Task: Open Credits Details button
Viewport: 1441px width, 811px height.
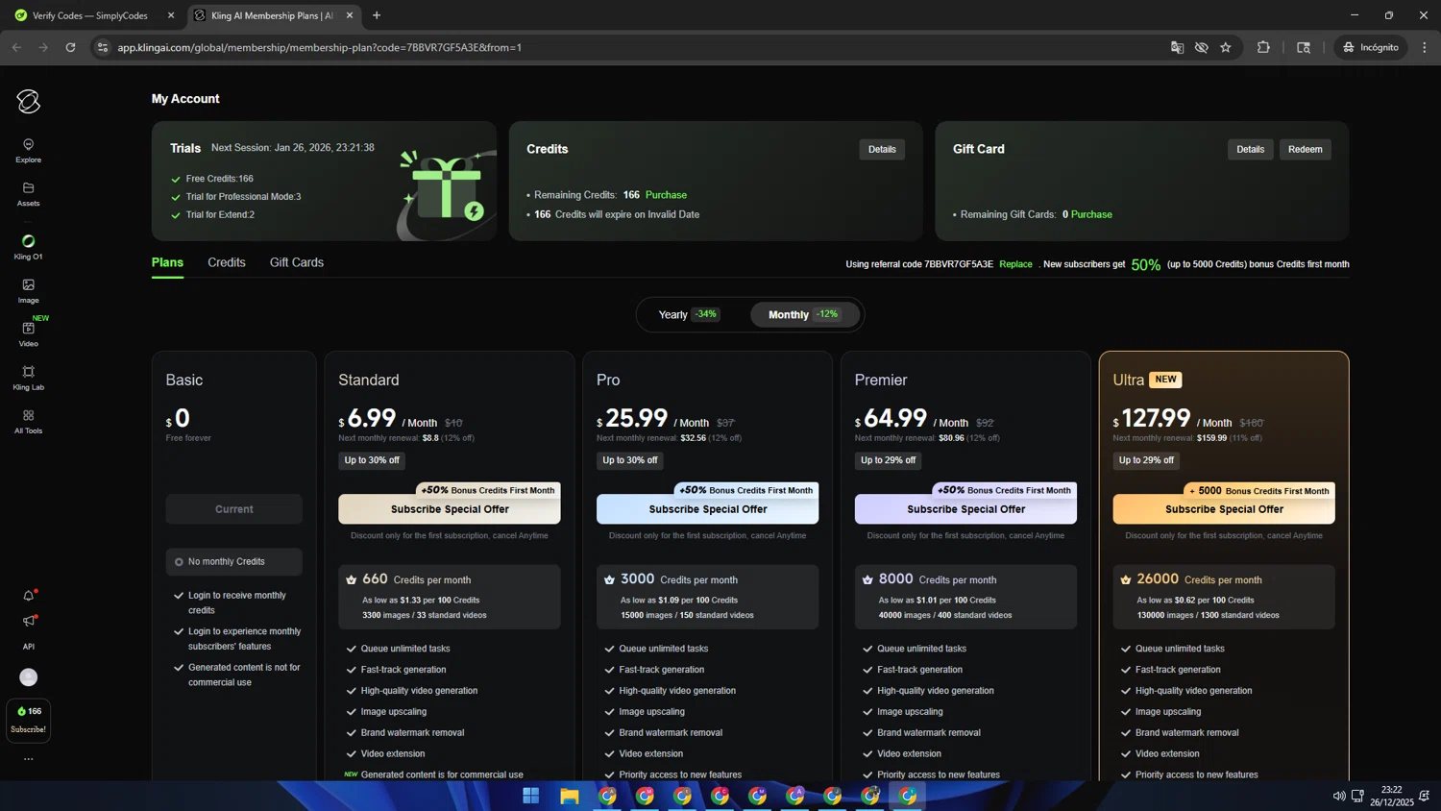Action: (882, 149)
